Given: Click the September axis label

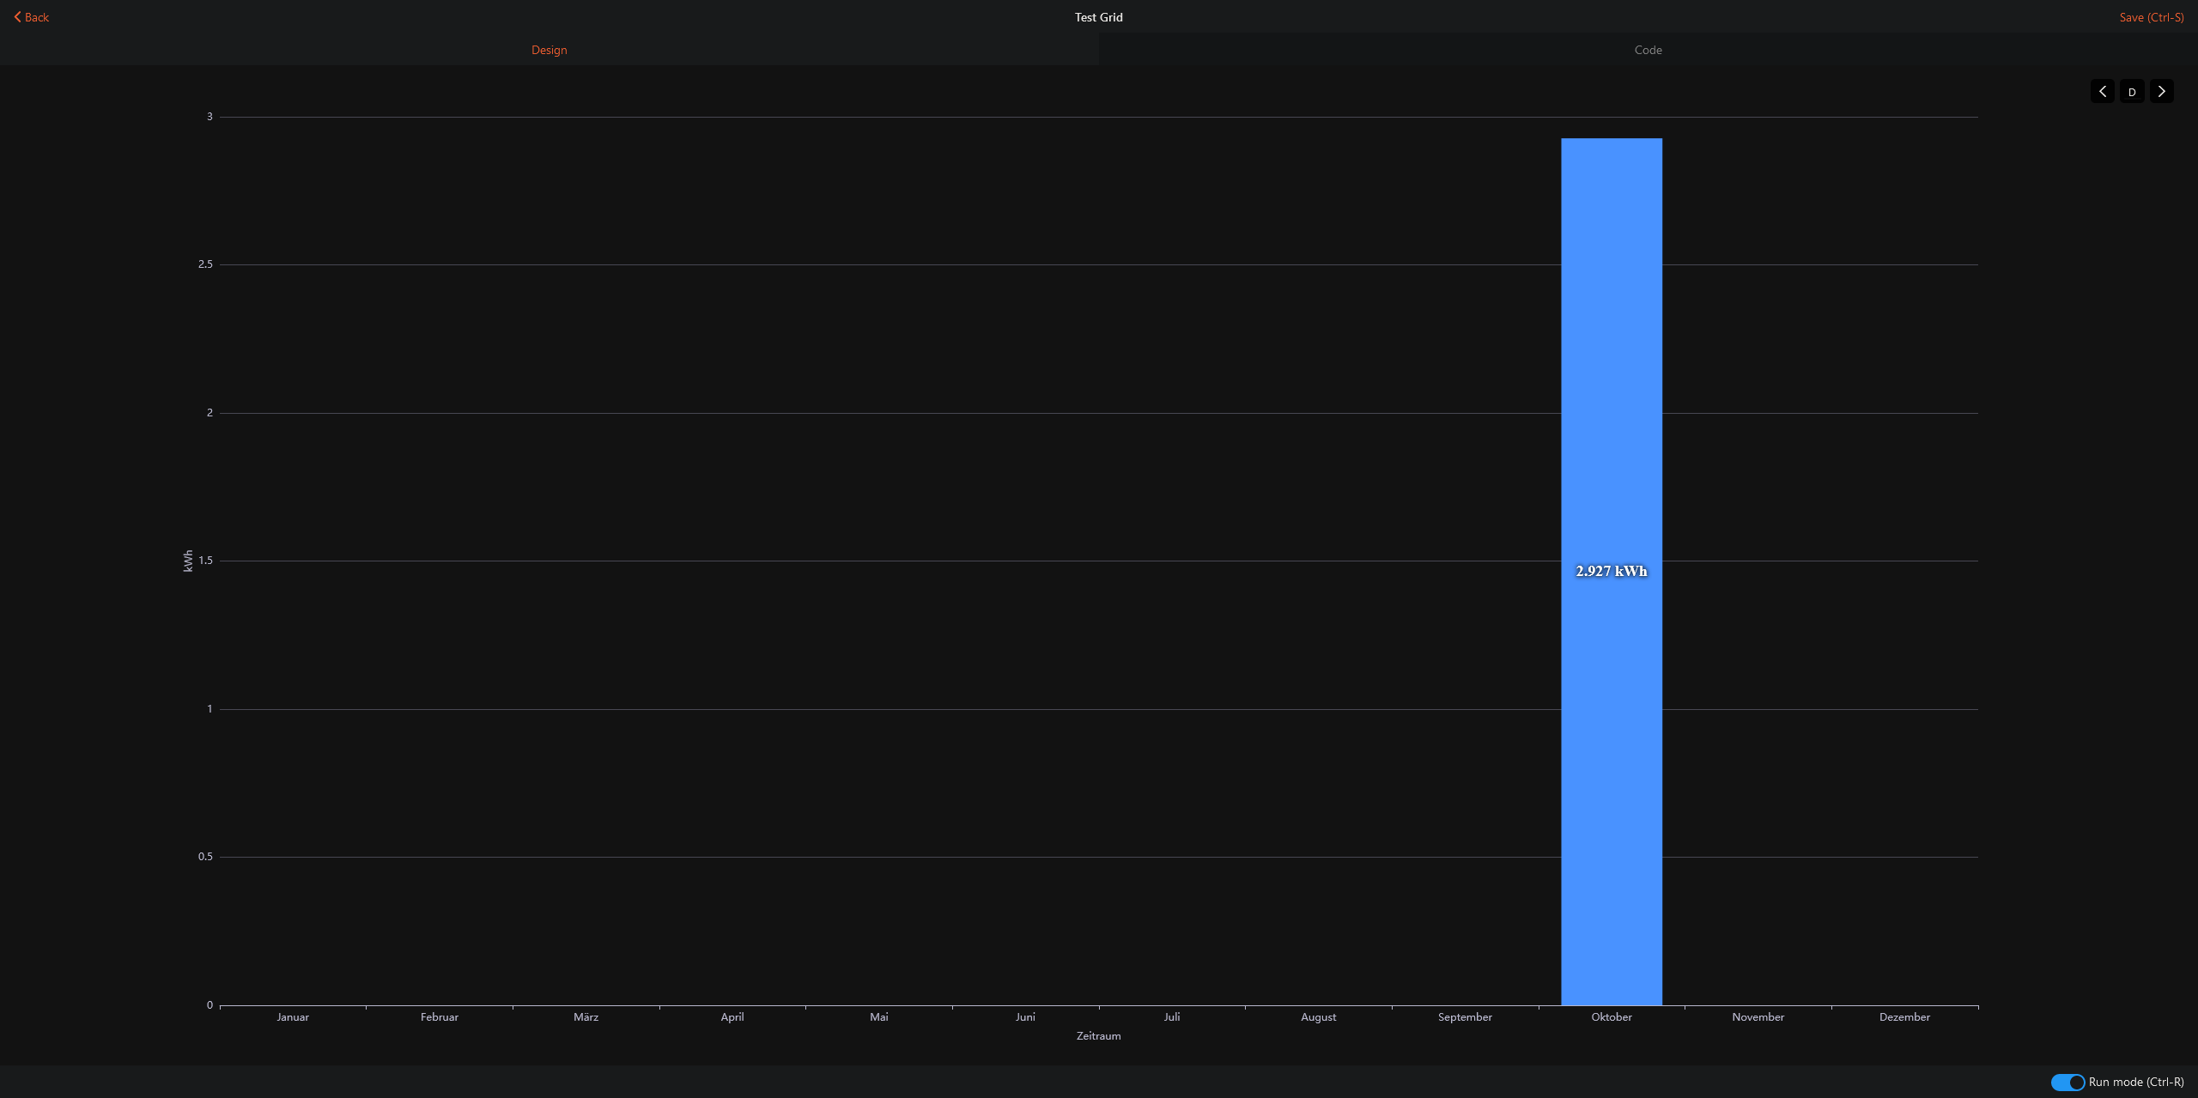Looking at the screenshot, I should tap(1465, 1016).
